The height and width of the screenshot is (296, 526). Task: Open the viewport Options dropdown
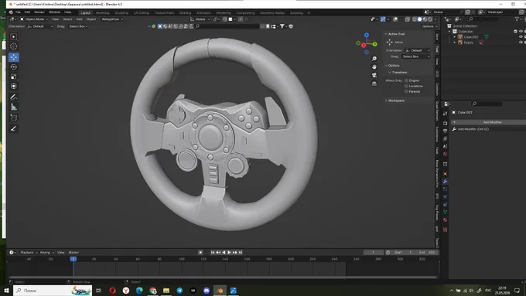point(429,26)
